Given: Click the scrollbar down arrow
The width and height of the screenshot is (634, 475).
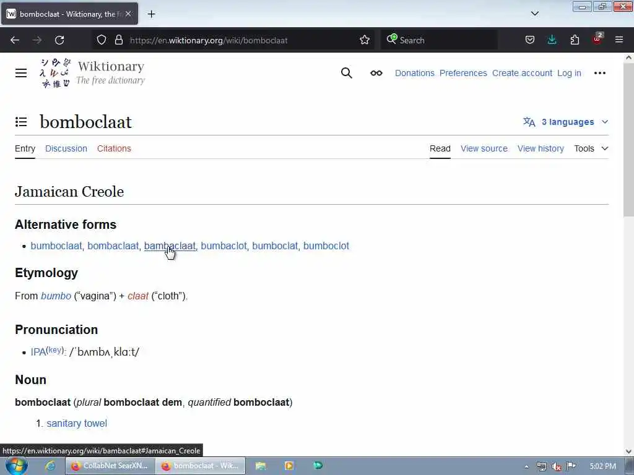Looking at the screenshot, I should [x=628, y=451].
